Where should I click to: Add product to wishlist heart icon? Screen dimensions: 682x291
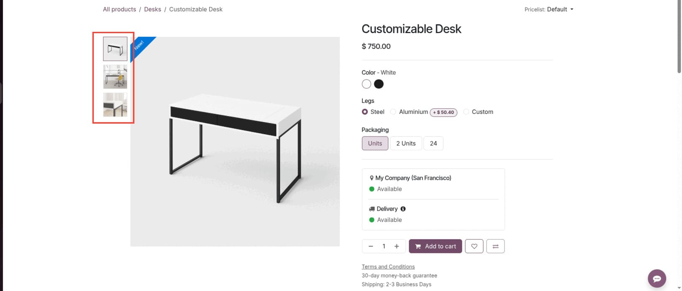(x=474, y=246)
